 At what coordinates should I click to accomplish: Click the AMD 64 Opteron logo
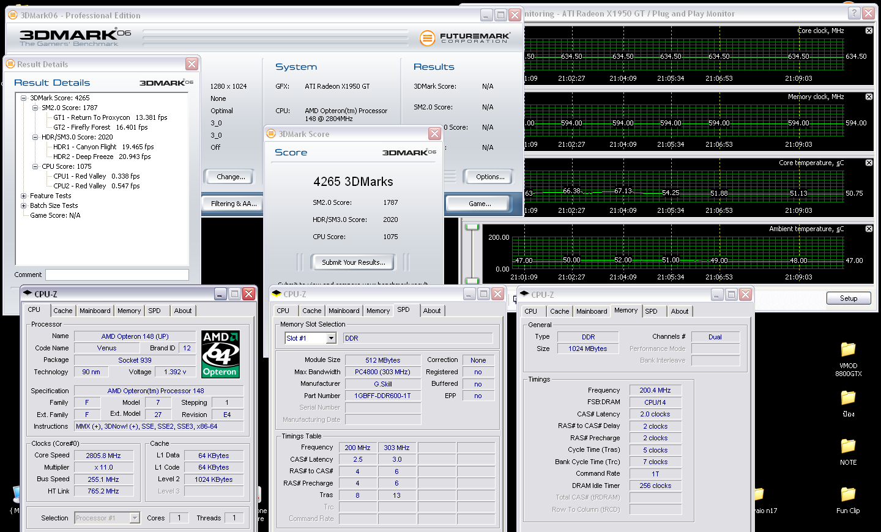[220, 355]
